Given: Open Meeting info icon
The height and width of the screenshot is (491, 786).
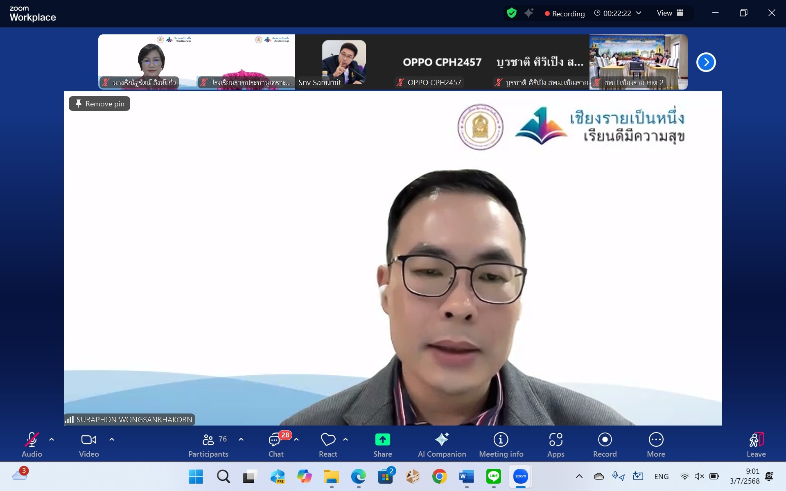Looking at the screenshot, I should [x=501, y=440].
